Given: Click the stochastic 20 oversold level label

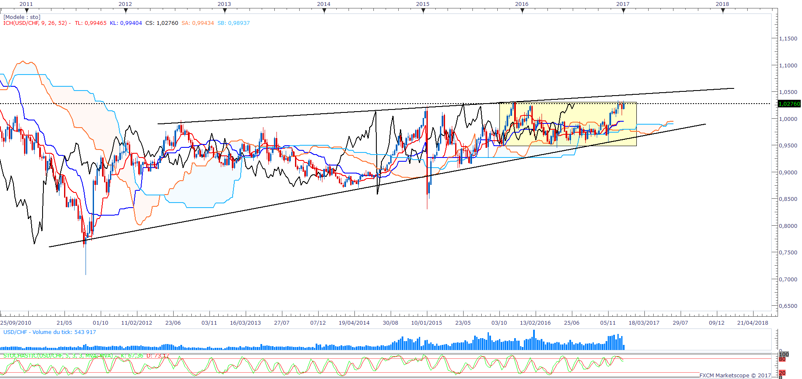Looking at the screenshot, I should point(782,373).
